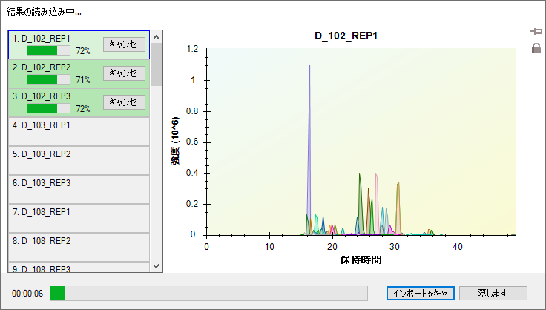Click the pink peak at its 0.4 apex
Viewport: 546px width, 310px height.
pyautogui.click(x=376, y=174)
